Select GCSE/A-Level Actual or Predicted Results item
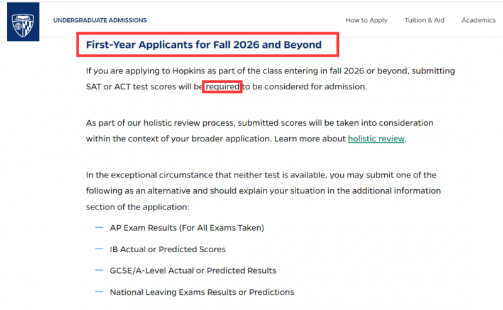This screenshot has width=503, height=310. [193, 270]
